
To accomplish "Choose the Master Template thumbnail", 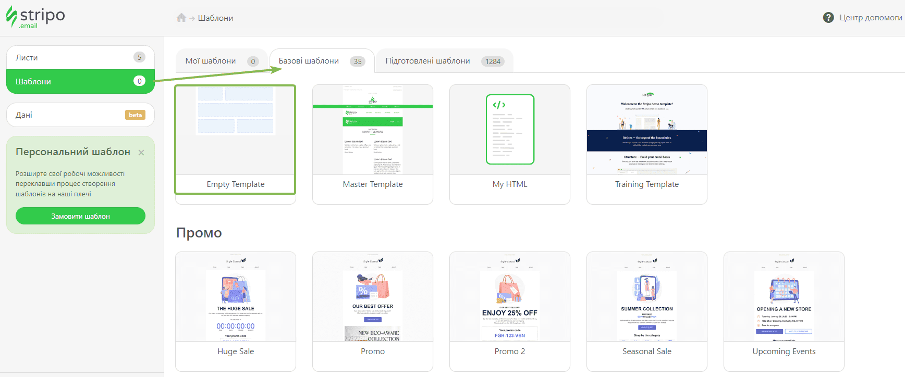I will [372, 130].
